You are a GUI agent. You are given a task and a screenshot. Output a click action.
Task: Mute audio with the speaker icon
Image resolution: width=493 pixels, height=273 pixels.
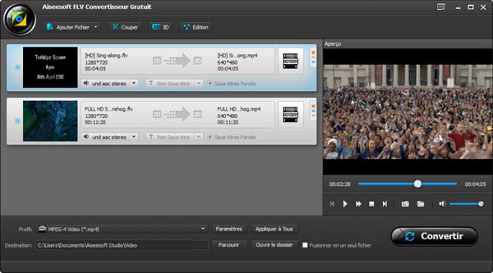[443, 204]
